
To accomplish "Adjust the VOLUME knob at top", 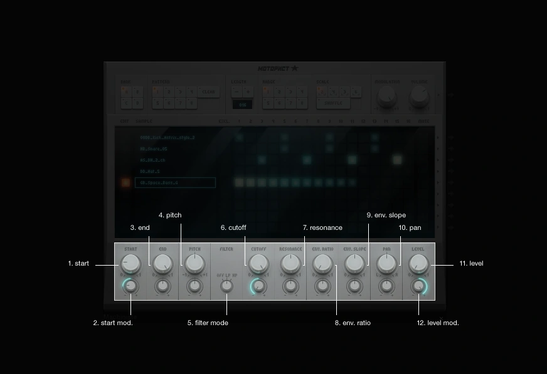I will [419, 96].
